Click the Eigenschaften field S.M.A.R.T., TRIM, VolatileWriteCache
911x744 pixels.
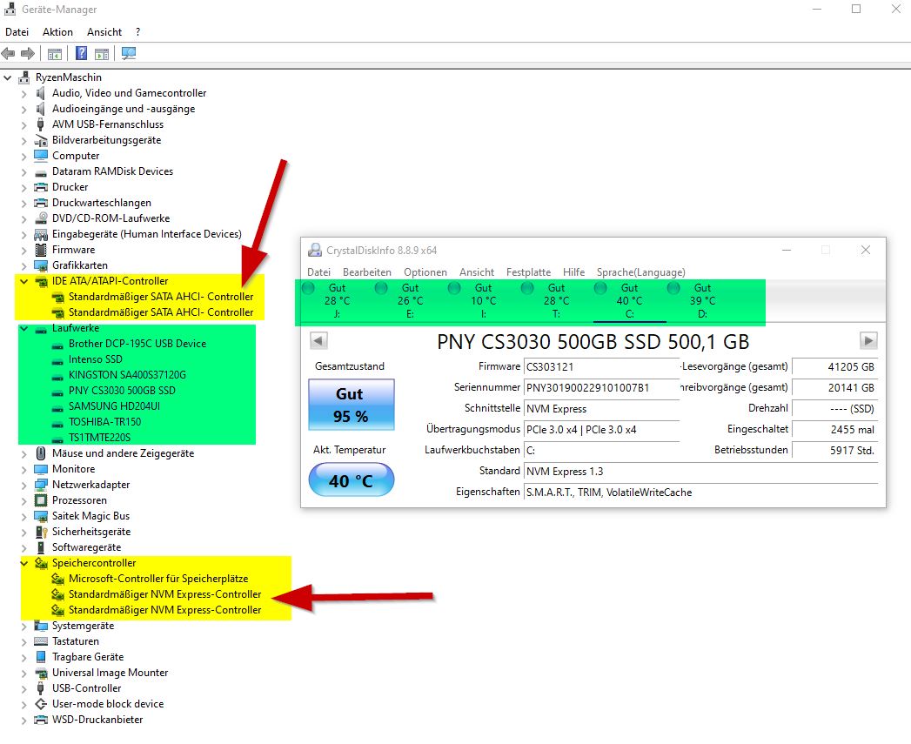700,493
